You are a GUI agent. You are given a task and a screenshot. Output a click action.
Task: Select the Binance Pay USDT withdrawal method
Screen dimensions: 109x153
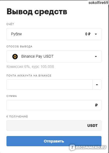[54, 57]
